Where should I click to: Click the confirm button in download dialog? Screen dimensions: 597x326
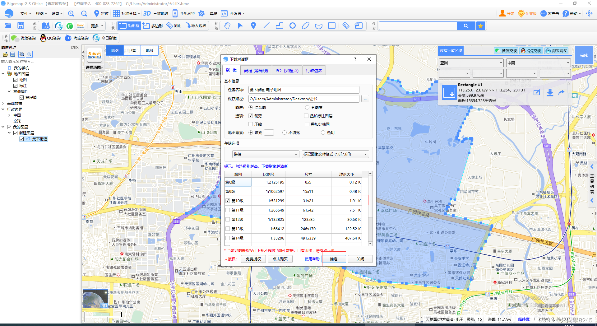click(334, 259)
